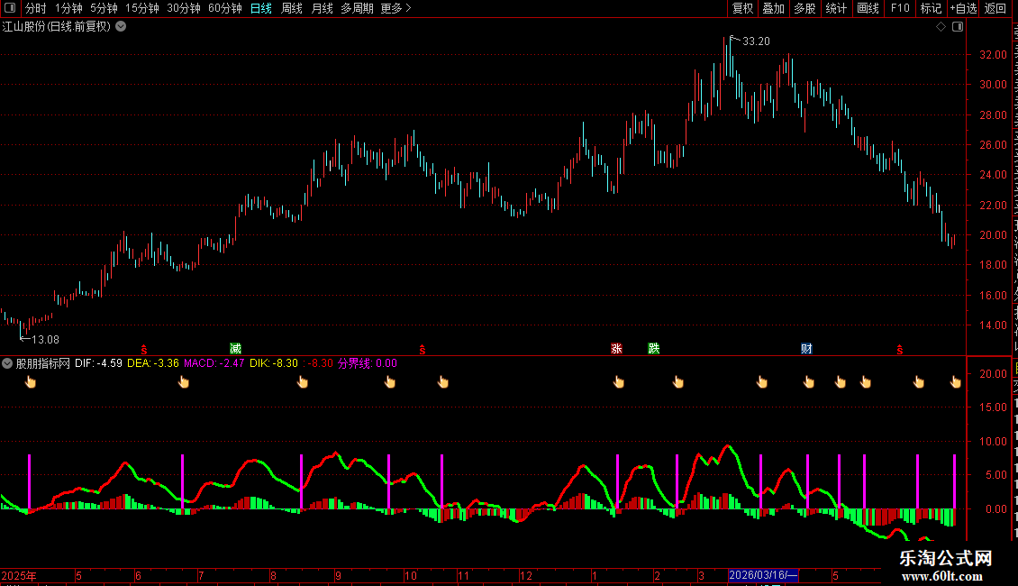Click the 10.00 indicator axis label
Image resolution: width=1018 pixels, height=586 pixels.
[x=994, y=442]
